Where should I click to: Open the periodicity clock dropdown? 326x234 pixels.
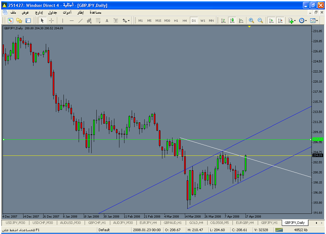(x=303, y=20)
